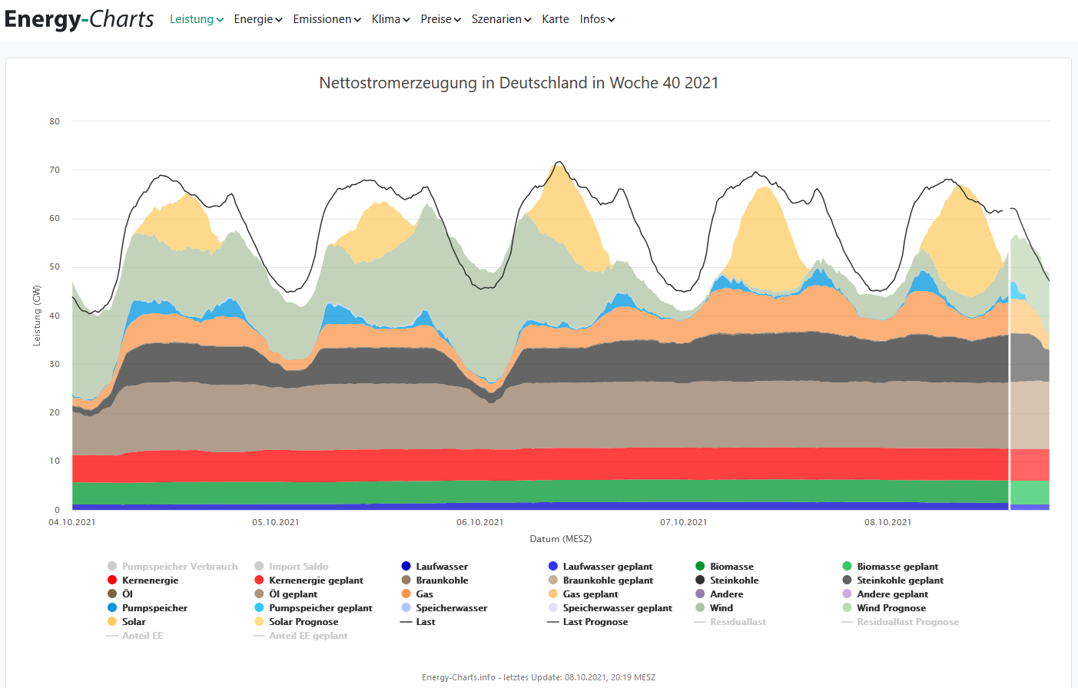
Task: Toggle Kernenergie geplant legend entry
Action: (x=308, y=580)
